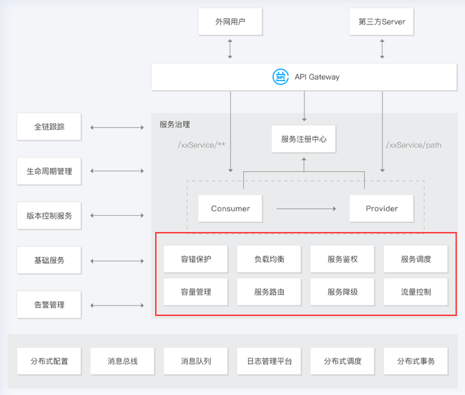The image size is (465, 395).
Task: Select the 容量管理 box
Action: pos(196,292)
